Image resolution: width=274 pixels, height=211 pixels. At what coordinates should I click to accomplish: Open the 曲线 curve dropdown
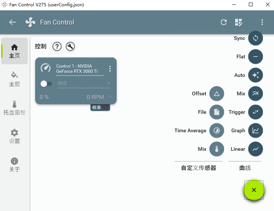(x=84, y=84)
